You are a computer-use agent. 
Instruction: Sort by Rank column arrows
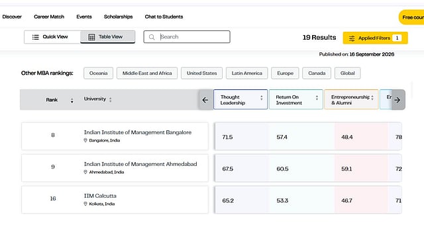point(72,100)
